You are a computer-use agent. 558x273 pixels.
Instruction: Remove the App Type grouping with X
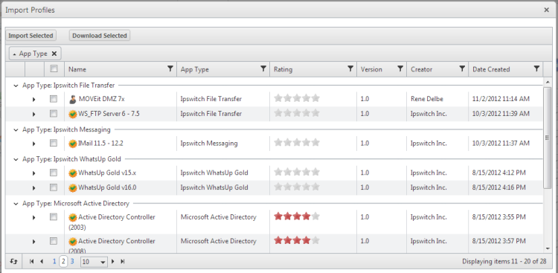coord(54,54)
